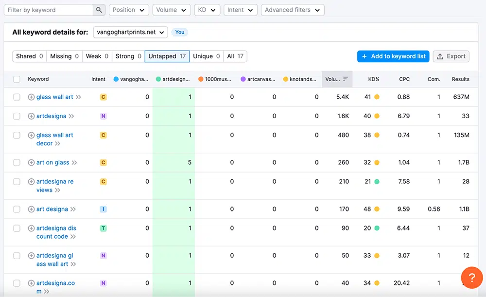
Task: Sort by the KD% column header
Action: 373,79
